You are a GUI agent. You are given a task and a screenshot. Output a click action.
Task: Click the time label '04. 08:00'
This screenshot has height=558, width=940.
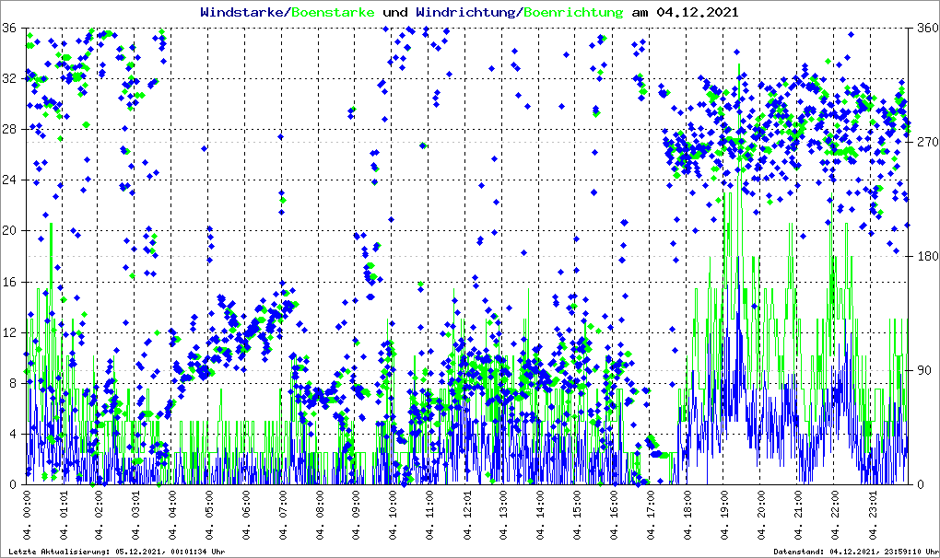(320, 515)
